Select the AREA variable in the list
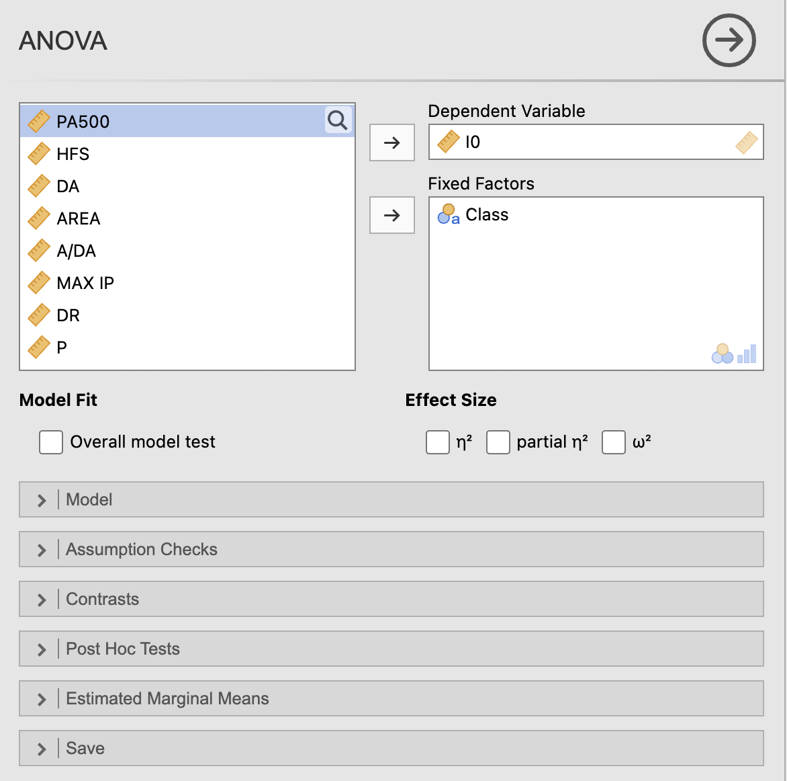 tap(187, 218)
